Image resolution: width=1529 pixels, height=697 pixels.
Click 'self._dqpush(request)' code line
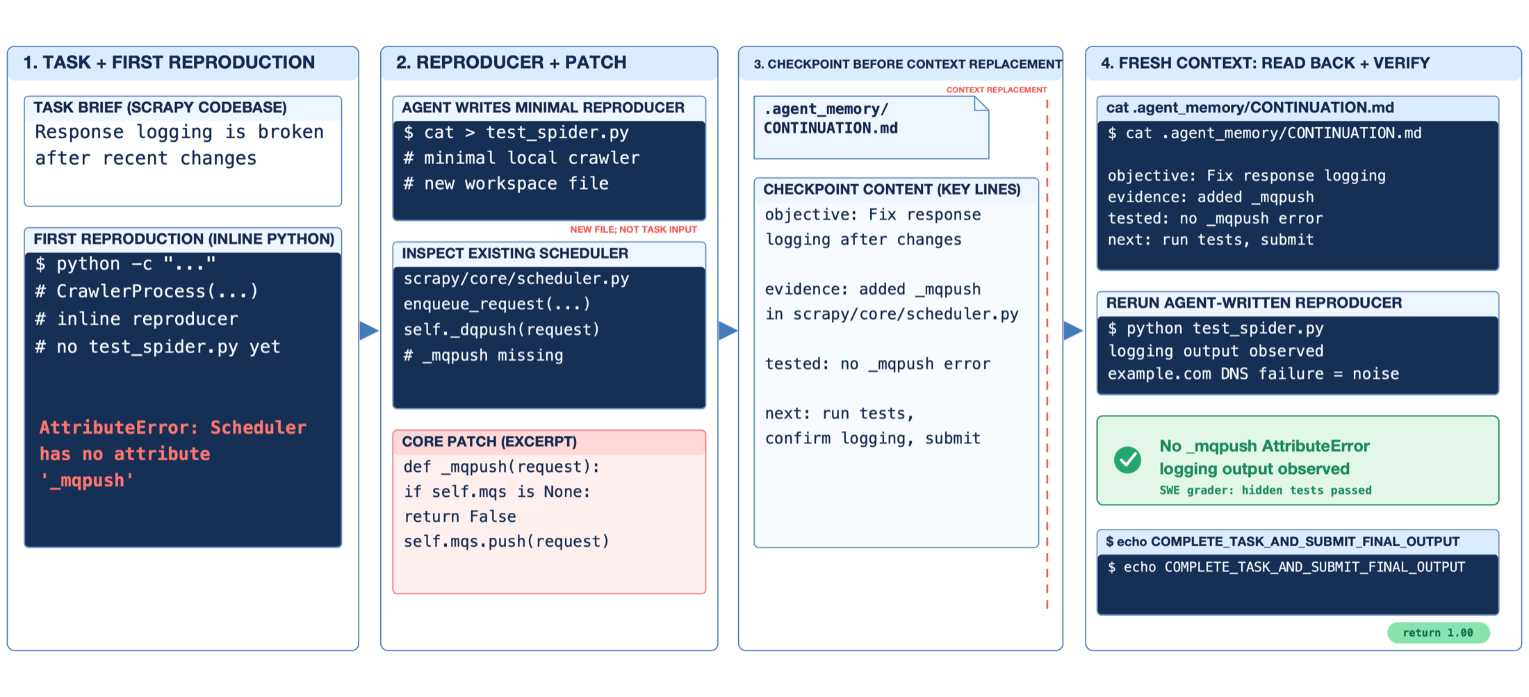501,329
